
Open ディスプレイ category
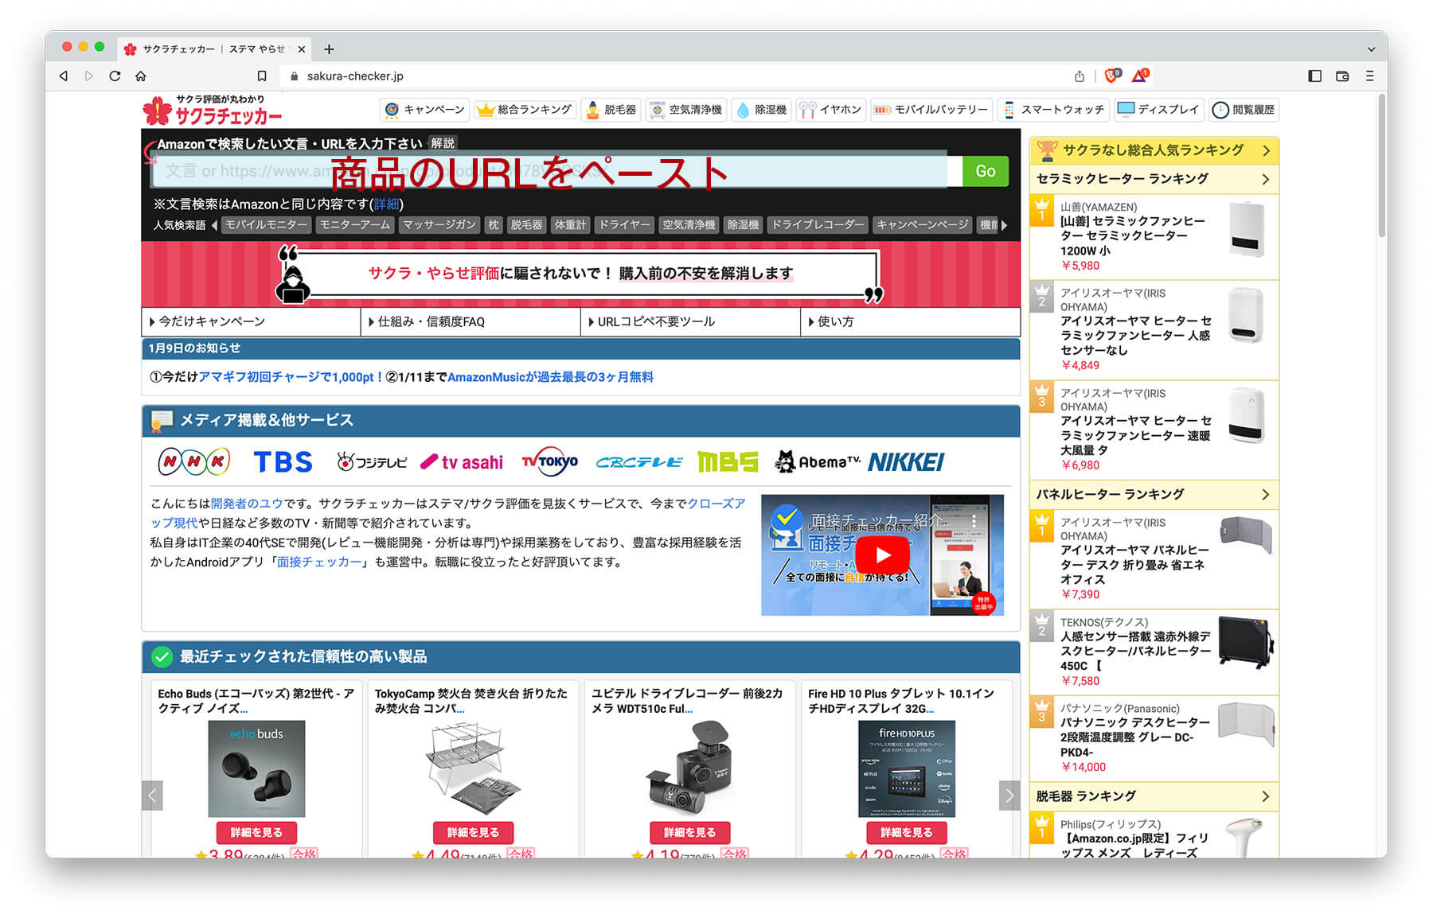(x=1158, y=110)
